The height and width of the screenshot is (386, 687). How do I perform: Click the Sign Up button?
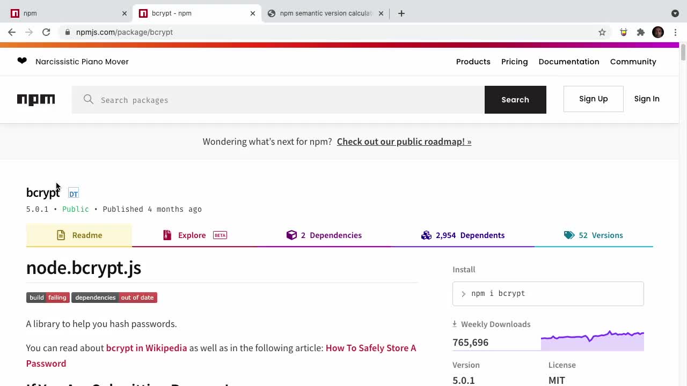point(593,99)
